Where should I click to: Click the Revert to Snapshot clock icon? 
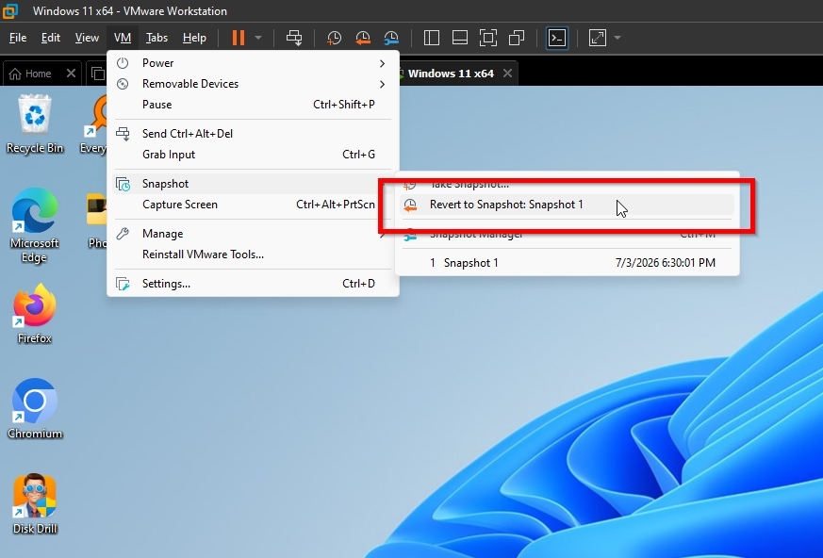pos(410,205)
